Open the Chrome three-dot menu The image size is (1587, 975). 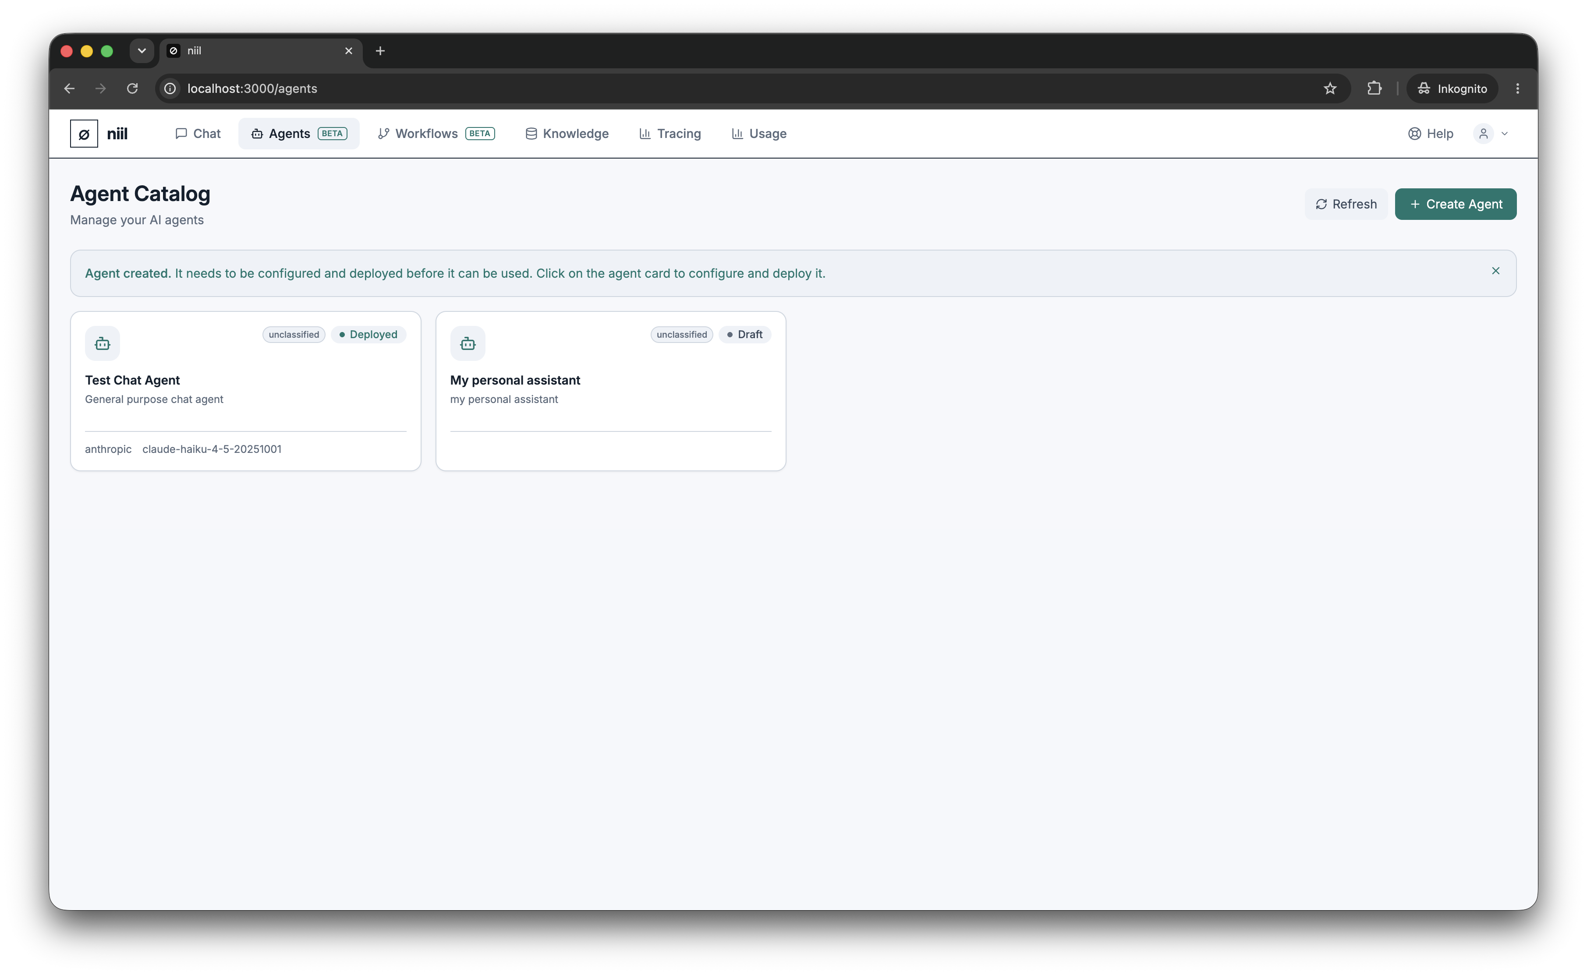click(1517, 88)
